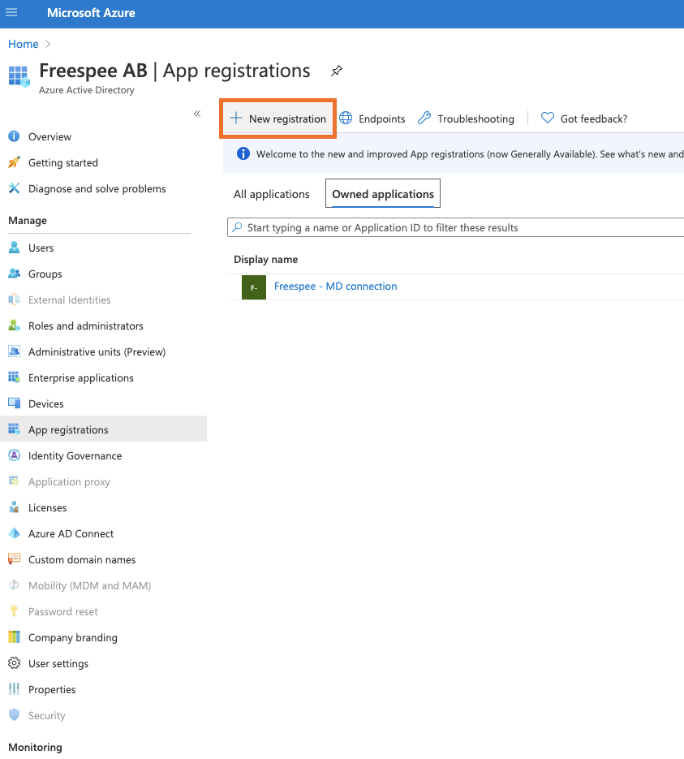The height and width of the screenshot is (759, 684).
Task: Click the Got feedback heart button
Action: 584,119
